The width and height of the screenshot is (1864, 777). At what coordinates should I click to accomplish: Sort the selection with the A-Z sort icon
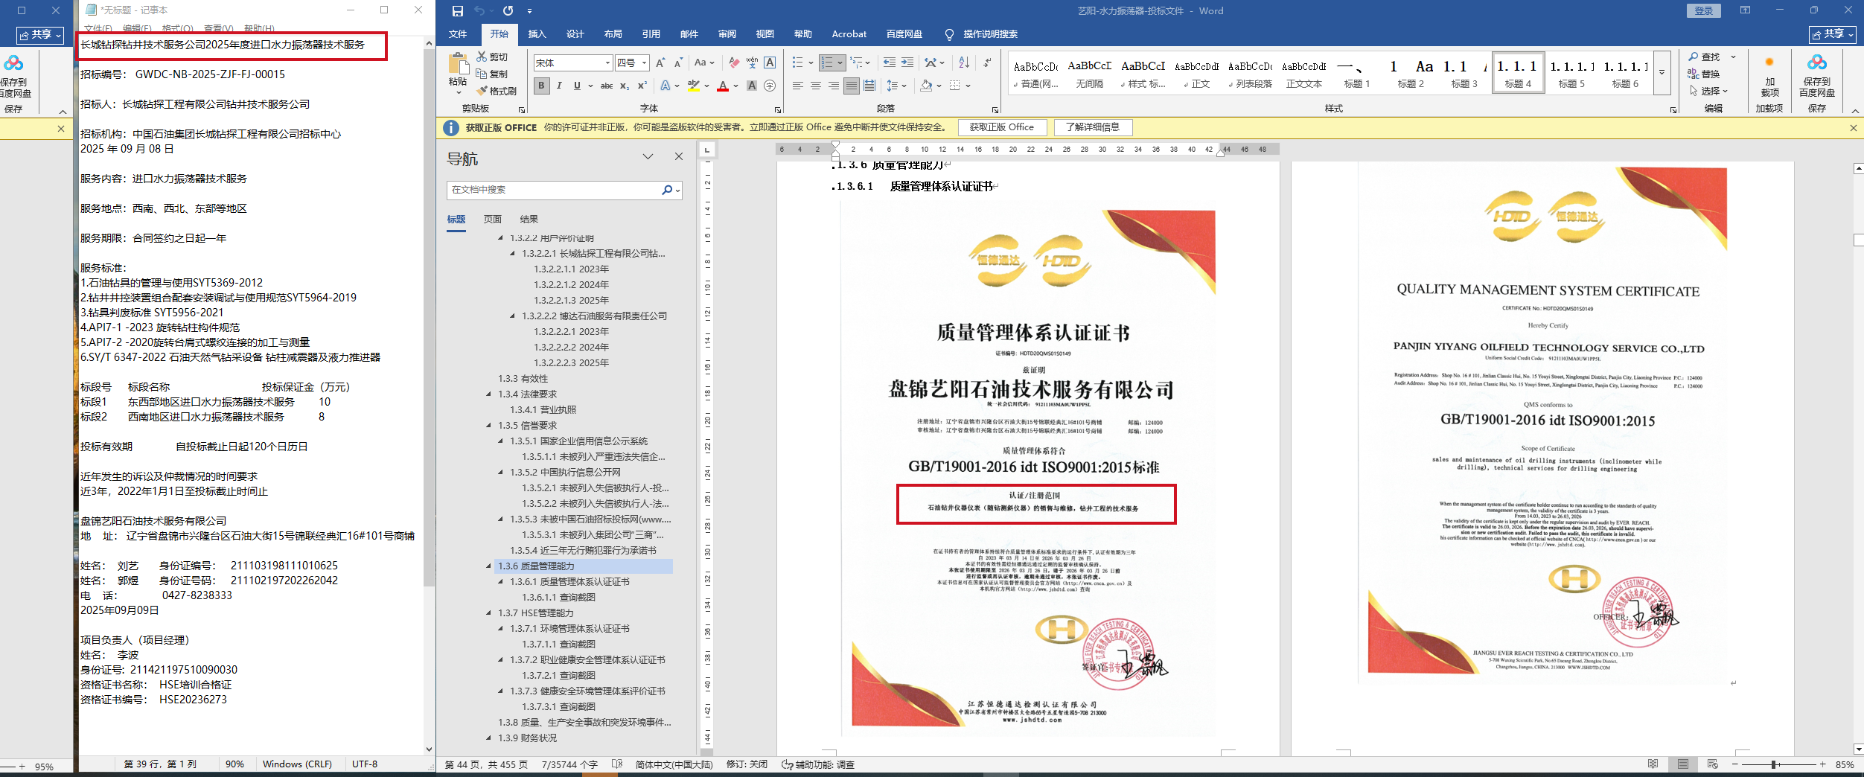964,63
